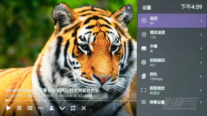The width and height of the screenshot is (207, 116).
Task: Click the X icon in player control bar
Action: [x=84, y=108]
